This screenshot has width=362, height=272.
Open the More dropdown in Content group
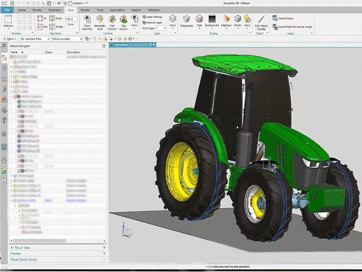point(135,23)
